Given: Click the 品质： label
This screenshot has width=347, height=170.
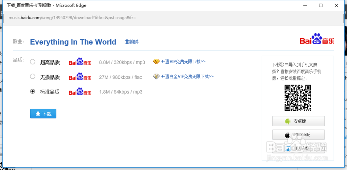Looking at the screenshot, I should [x=19, y=60].
